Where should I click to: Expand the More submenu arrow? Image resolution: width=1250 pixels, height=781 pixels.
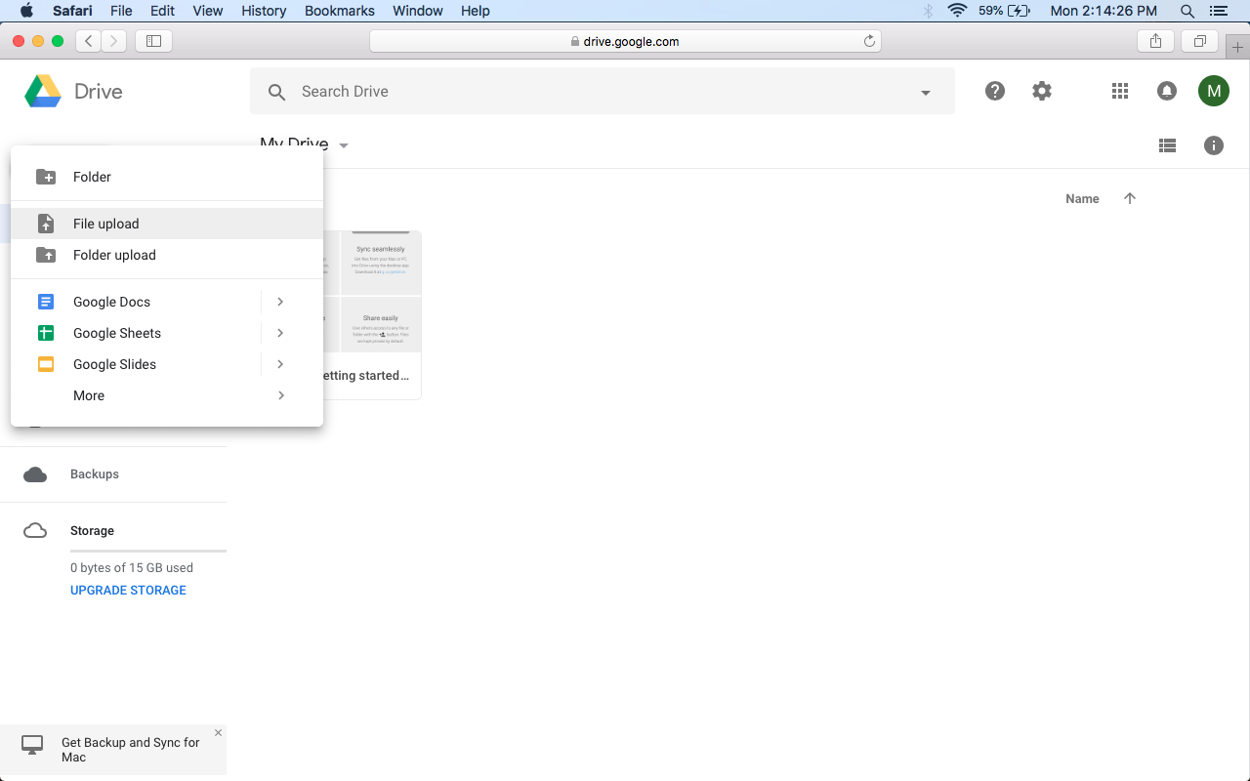point(280,395)
